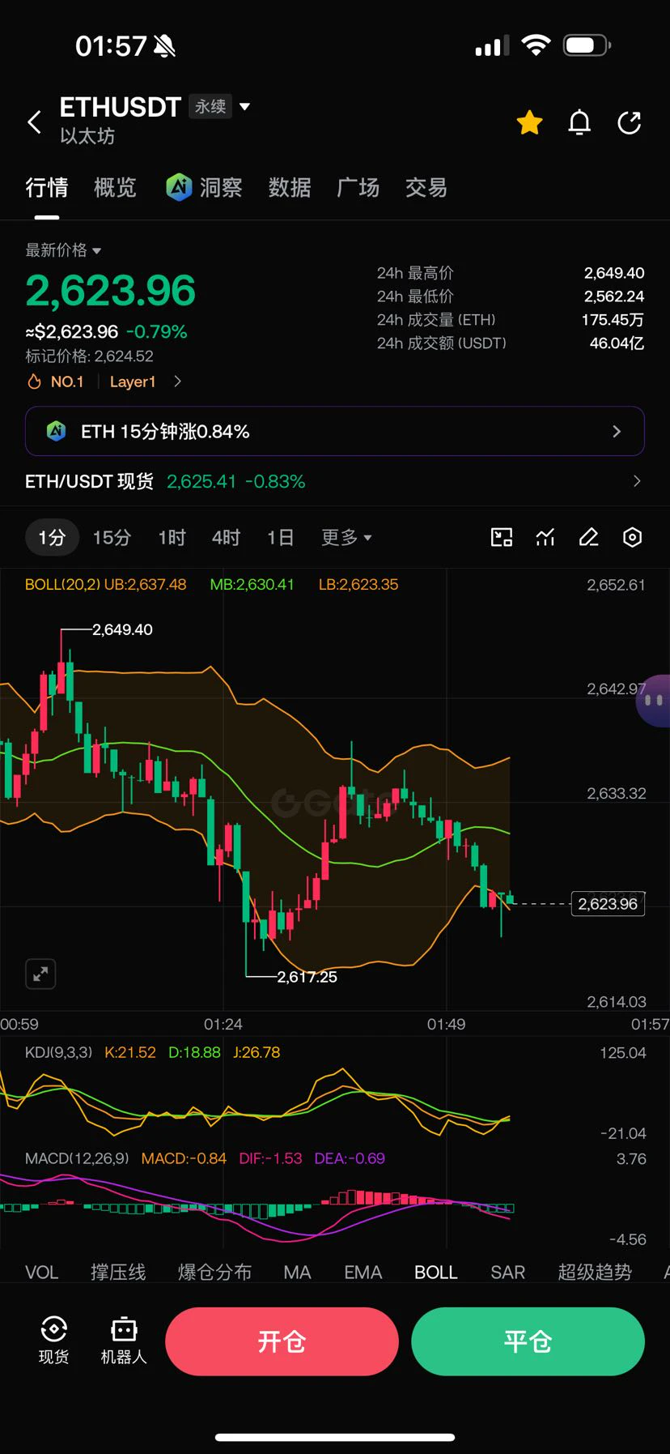Open the 机器人 trading bot icon
Screen dimensions: 670x1454
click(124, 1341)
